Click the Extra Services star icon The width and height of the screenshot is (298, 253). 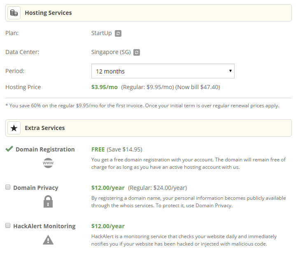(14, 128)
